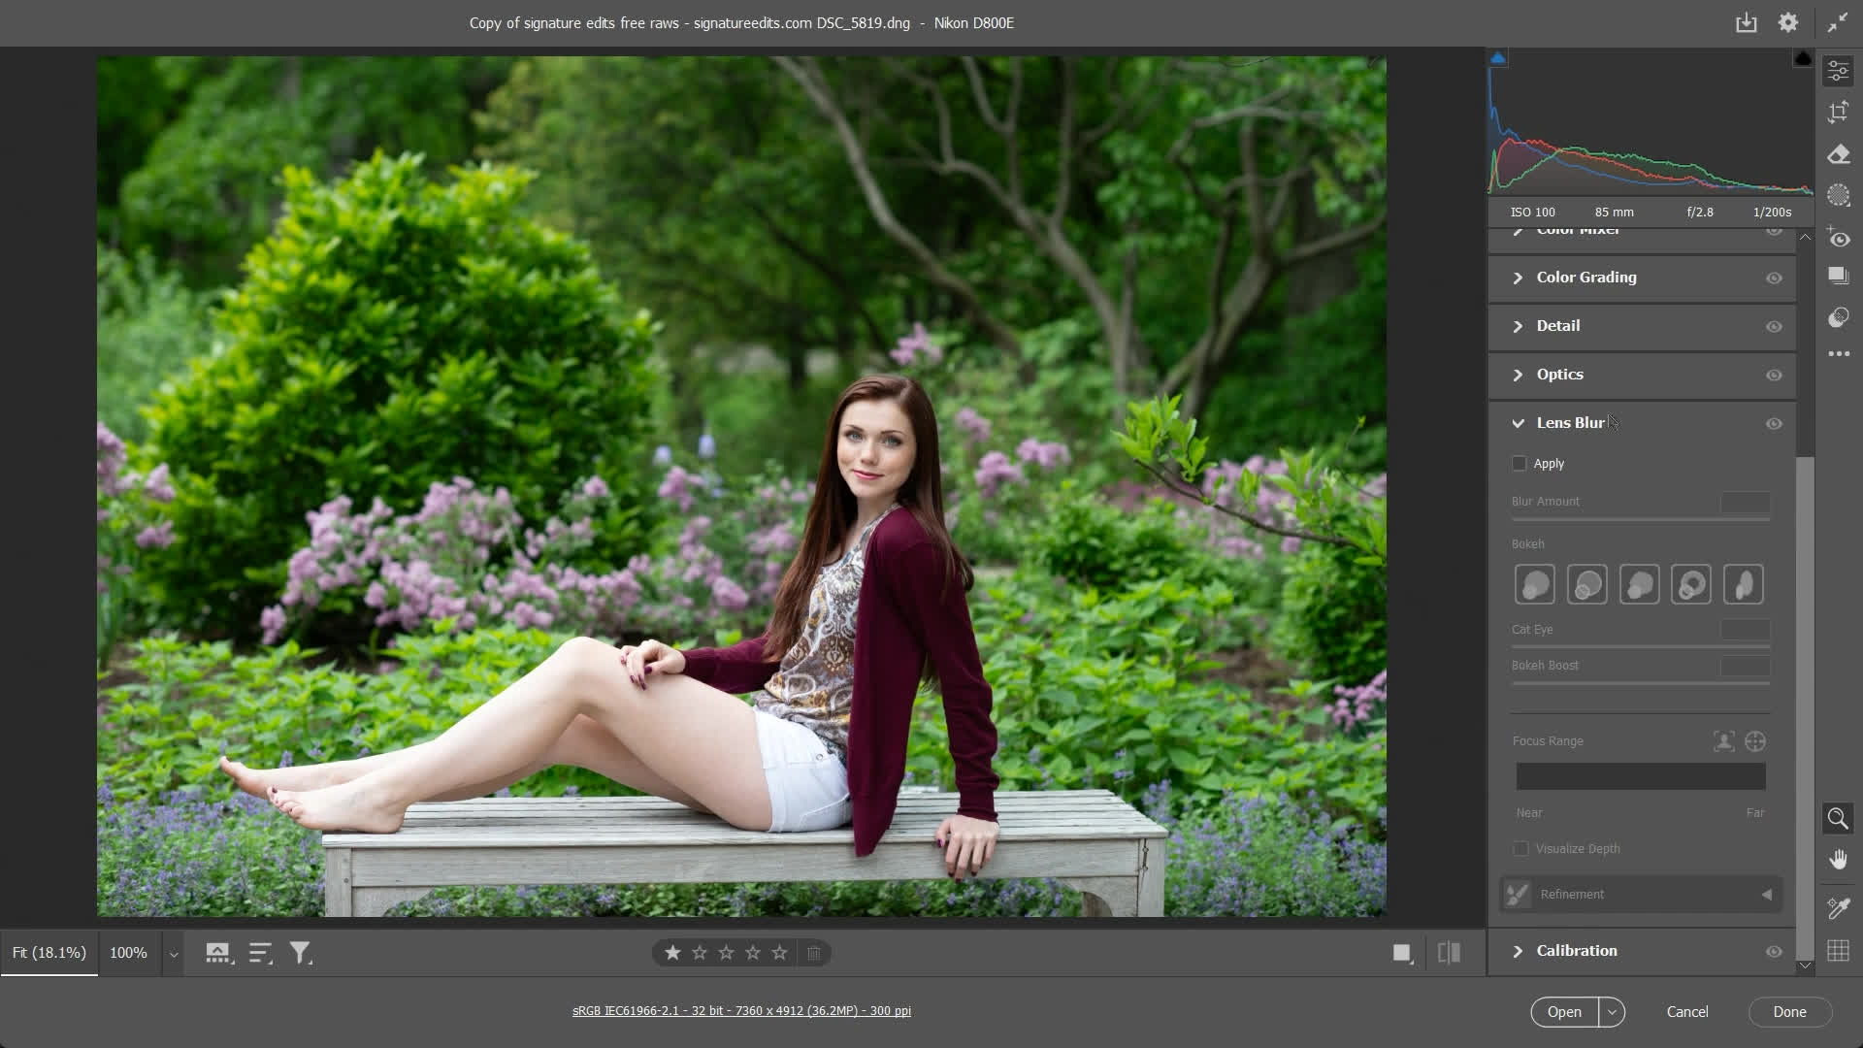Click the Open button
Image resolution: width=1863 pixels, height=1048 pixels.
click(1564, 1012)
